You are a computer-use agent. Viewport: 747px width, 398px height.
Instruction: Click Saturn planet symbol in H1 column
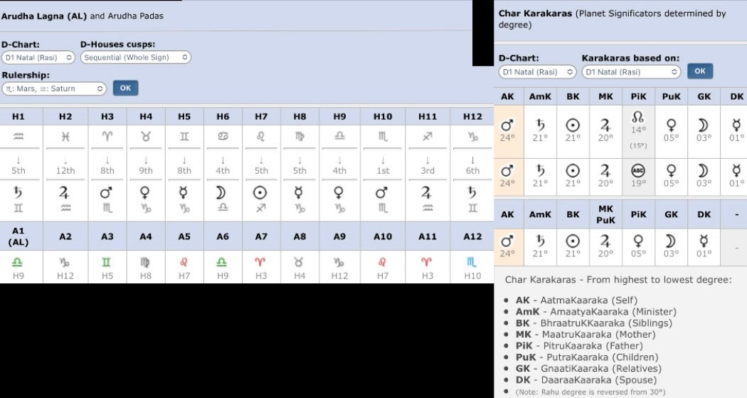18,192
